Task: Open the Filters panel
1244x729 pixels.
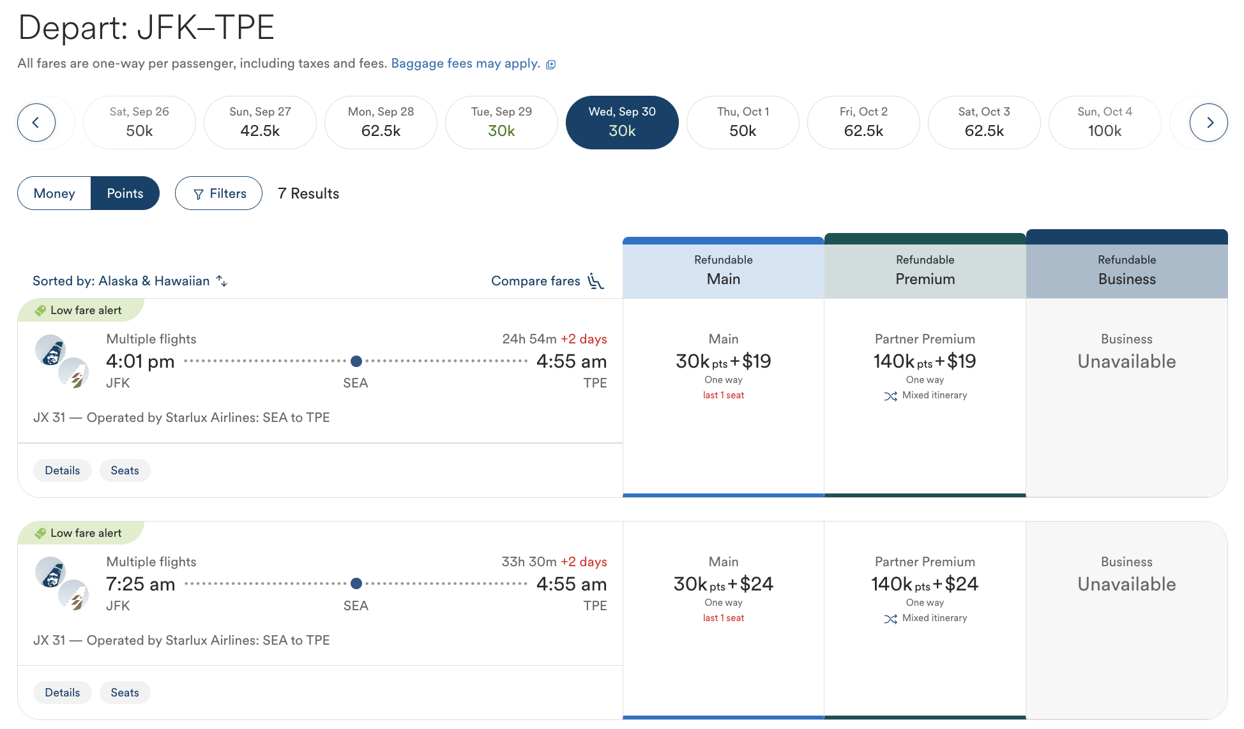Action: point(218,193)
